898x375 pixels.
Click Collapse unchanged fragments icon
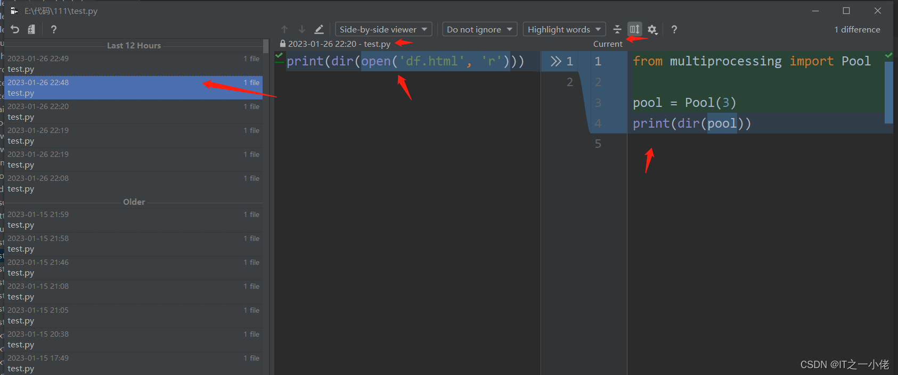617,29
